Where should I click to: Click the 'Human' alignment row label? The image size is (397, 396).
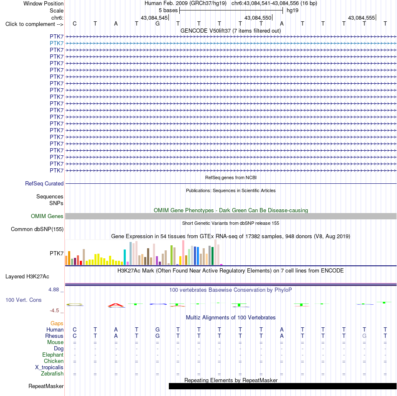point(55,329)
